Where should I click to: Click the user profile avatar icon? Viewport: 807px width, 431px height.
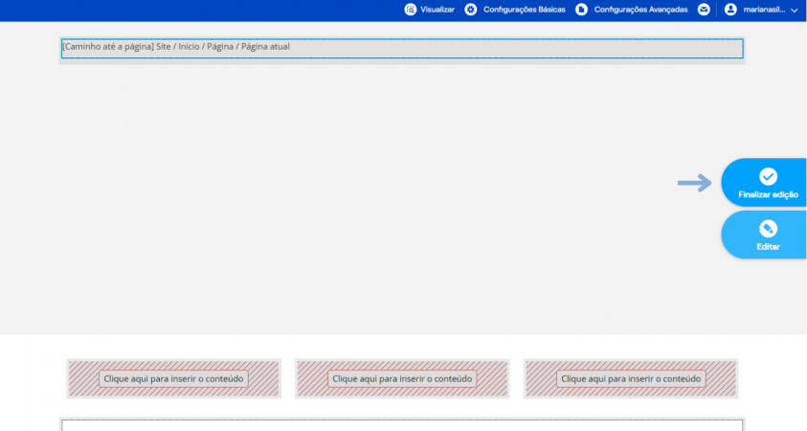pos(730,10)
